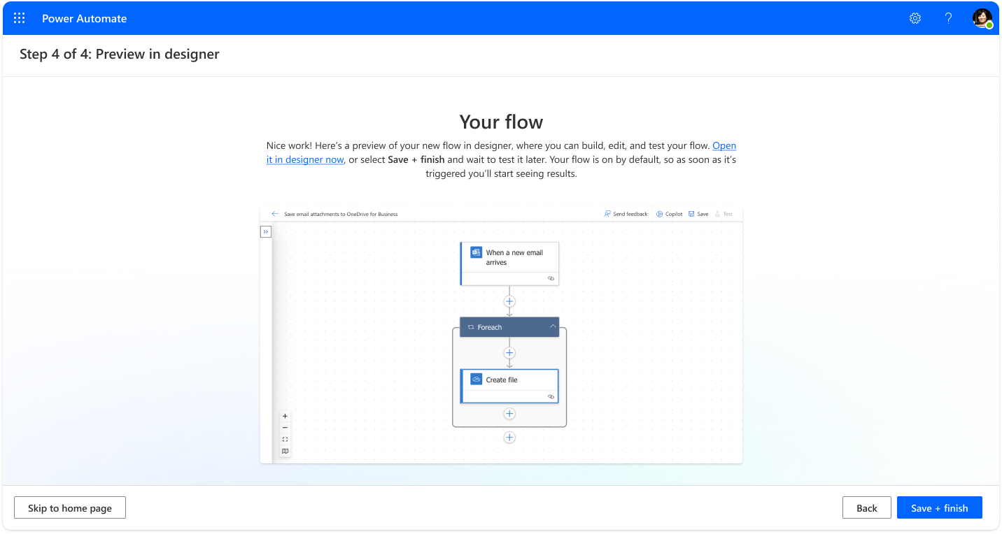Click the Test flask button in designer toolbar
1002x534 pixels.
pos(724,214)
